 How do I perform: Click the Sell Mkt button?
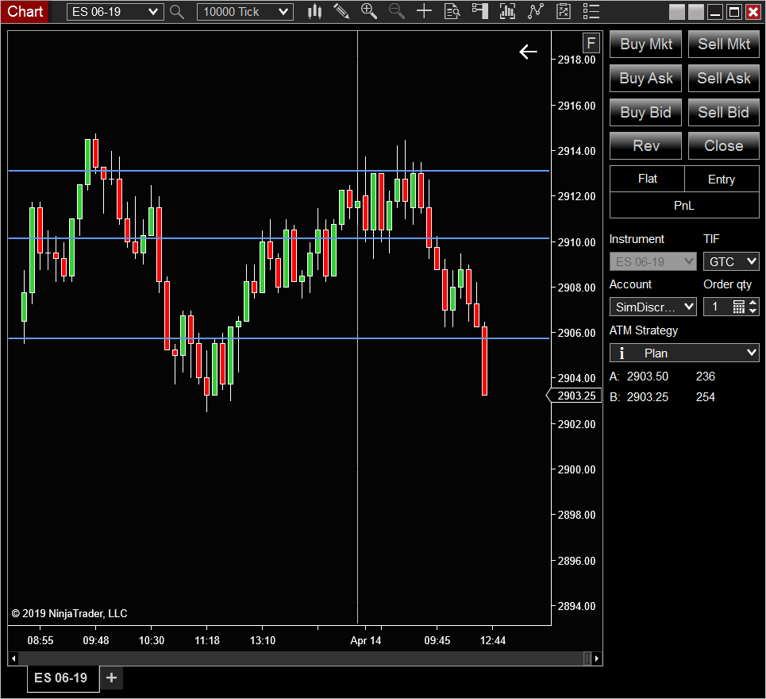coord(723,44)
